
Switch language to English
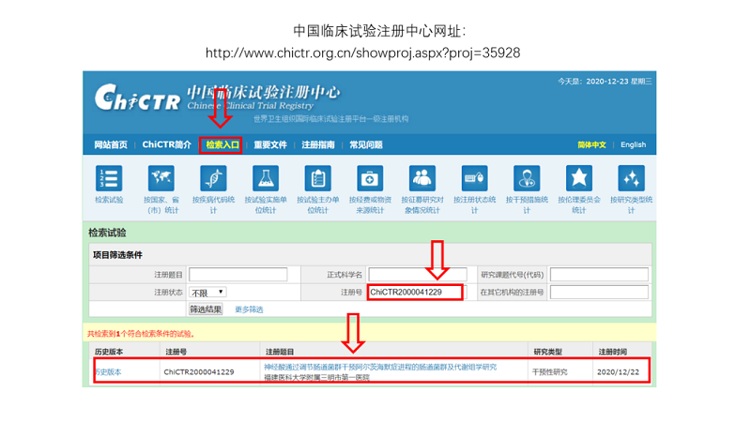pyautogui.click(x=633, y=145)
